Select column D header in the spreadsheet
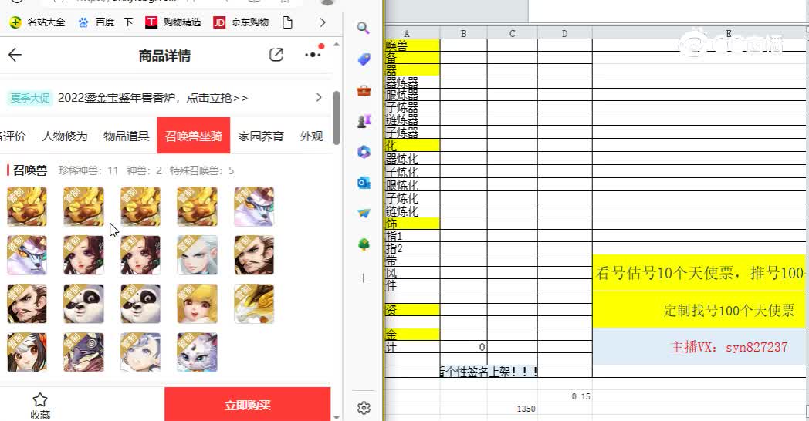 [565, 33]
